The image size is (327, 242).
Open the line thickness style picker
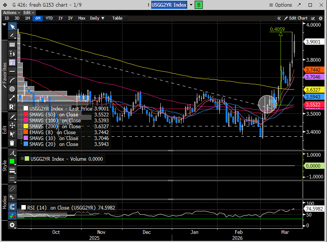12,171
